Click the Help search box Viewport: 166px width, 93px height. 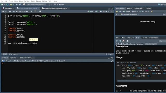[x=163, y=41]
